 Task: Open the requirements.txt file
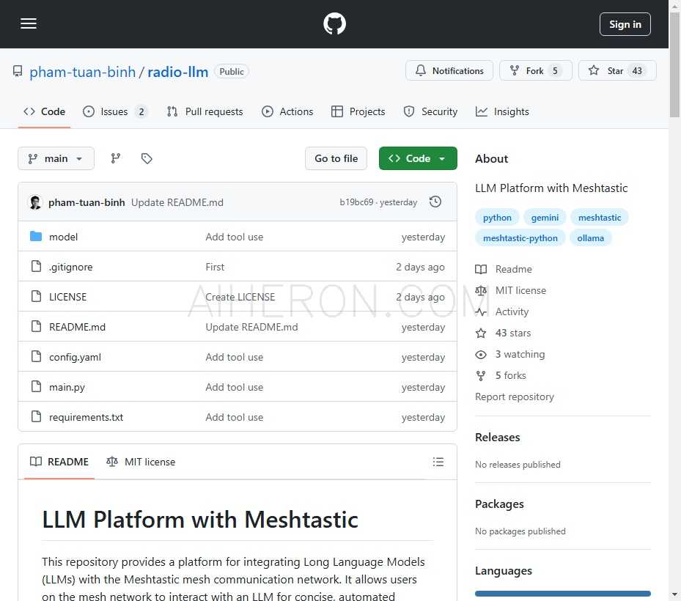[86, 417]
